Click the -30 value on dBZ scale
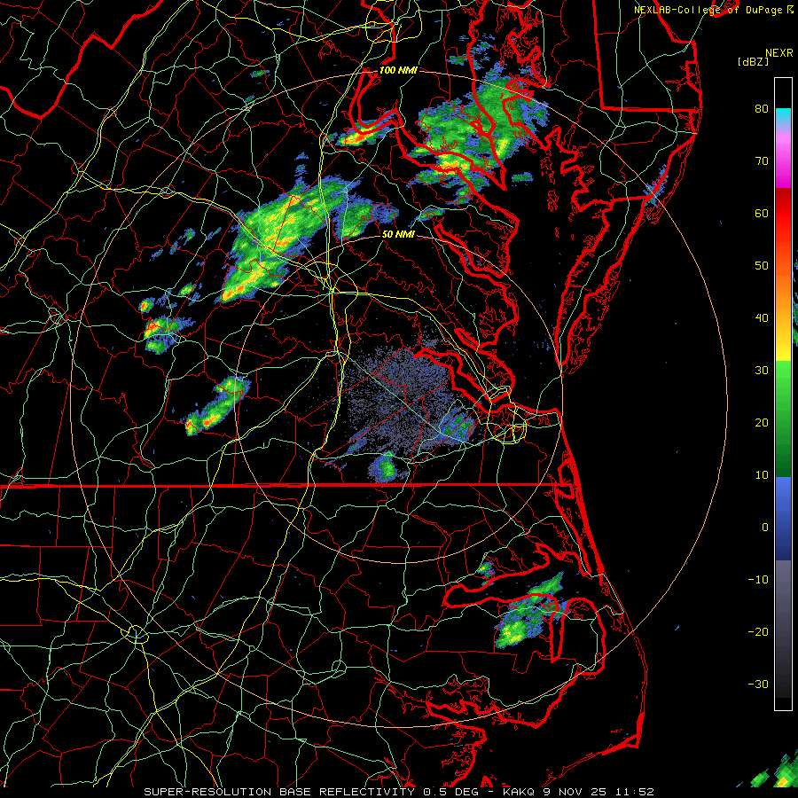The height and width of the screenshot is (798, 798). click(758, 684)
